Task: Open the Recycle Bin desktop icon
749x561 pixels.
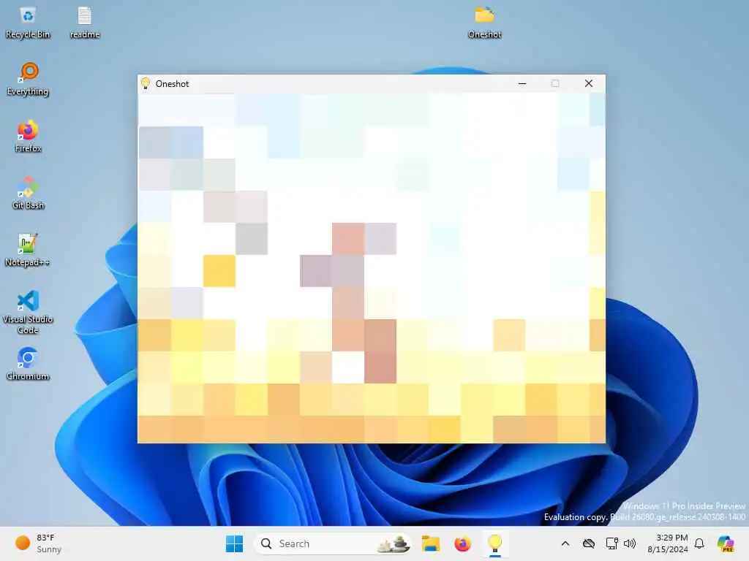Action: [28, 23]
